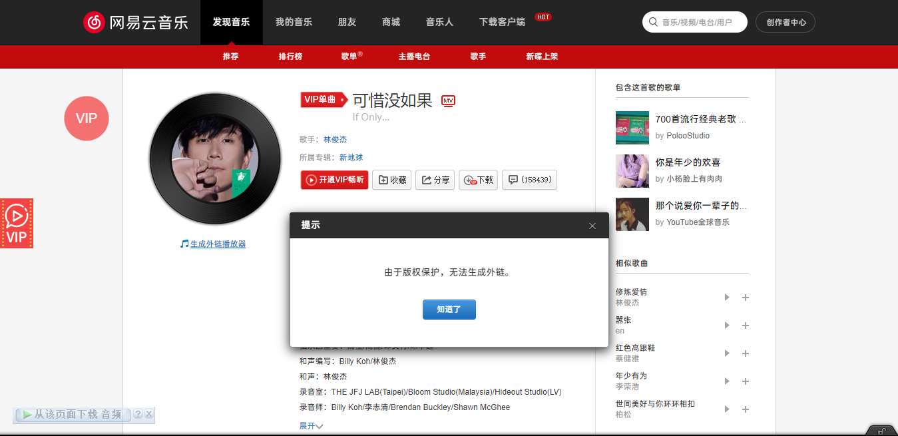This screenshot has height=436, width=898.
Task: Click 开通VIP畅听 red button
Action: pos(334,180)
